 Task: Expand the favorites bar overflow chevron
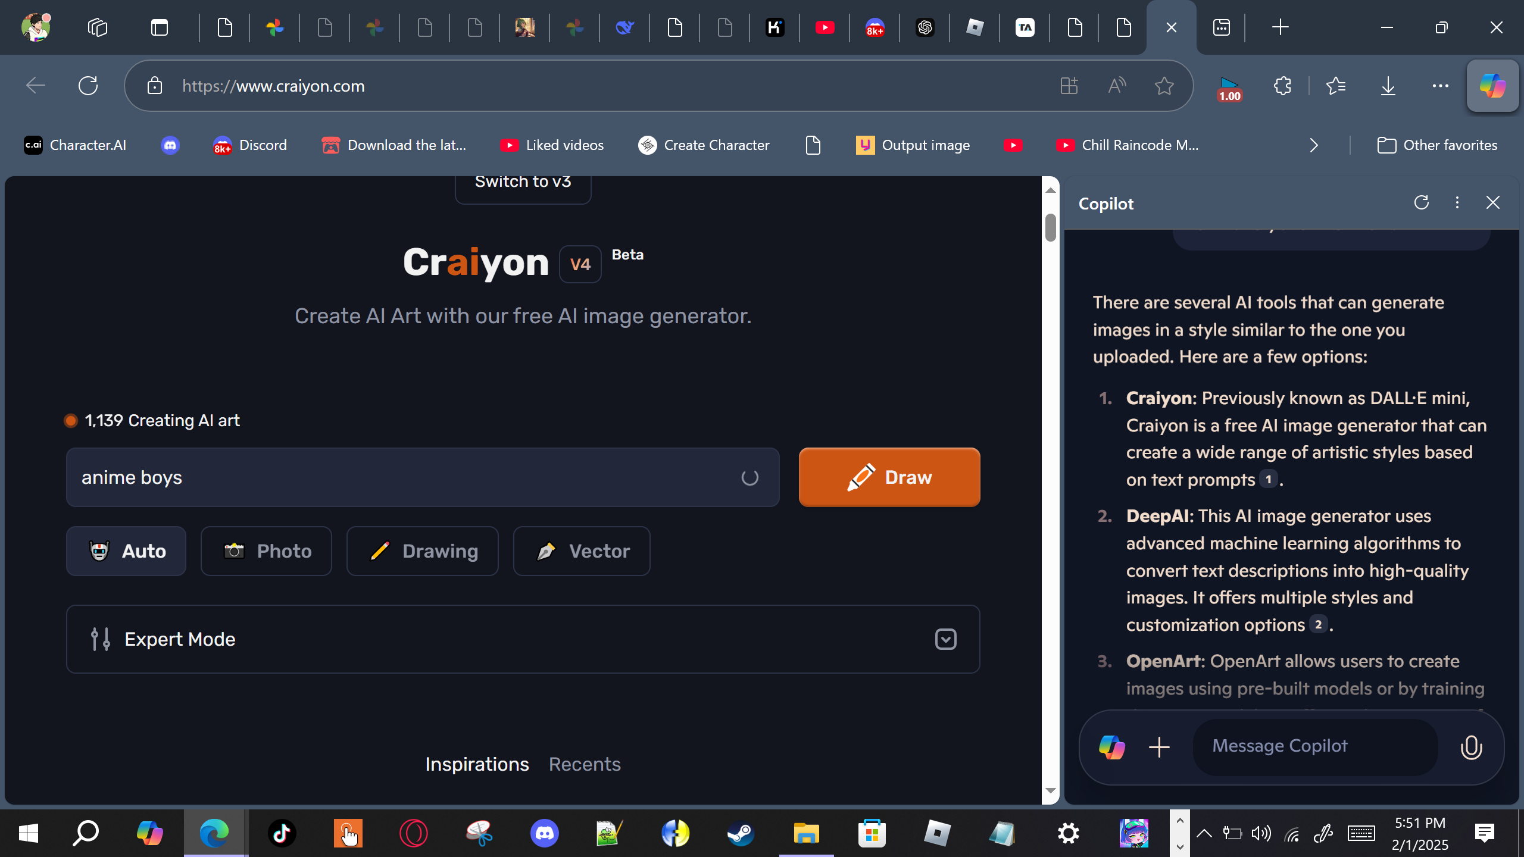1314,145
